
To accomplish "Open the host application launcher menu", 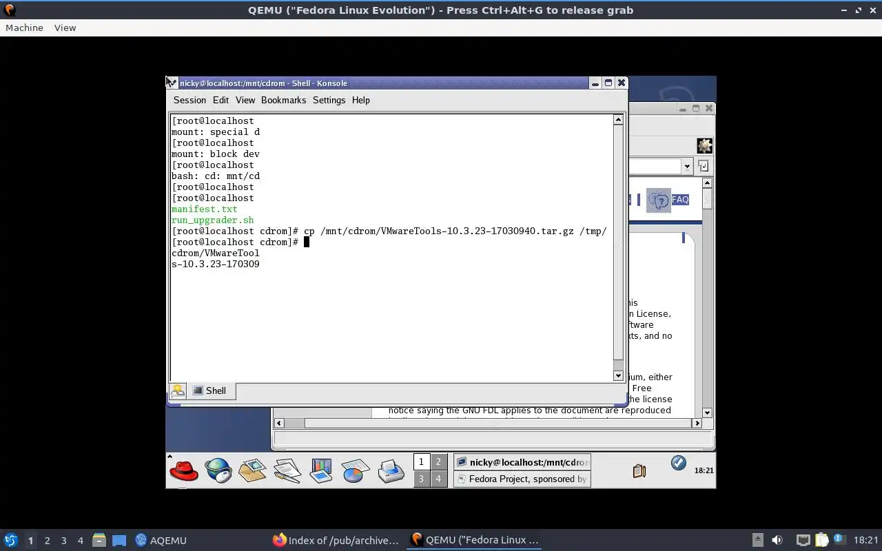I will [x=10, y=540].
